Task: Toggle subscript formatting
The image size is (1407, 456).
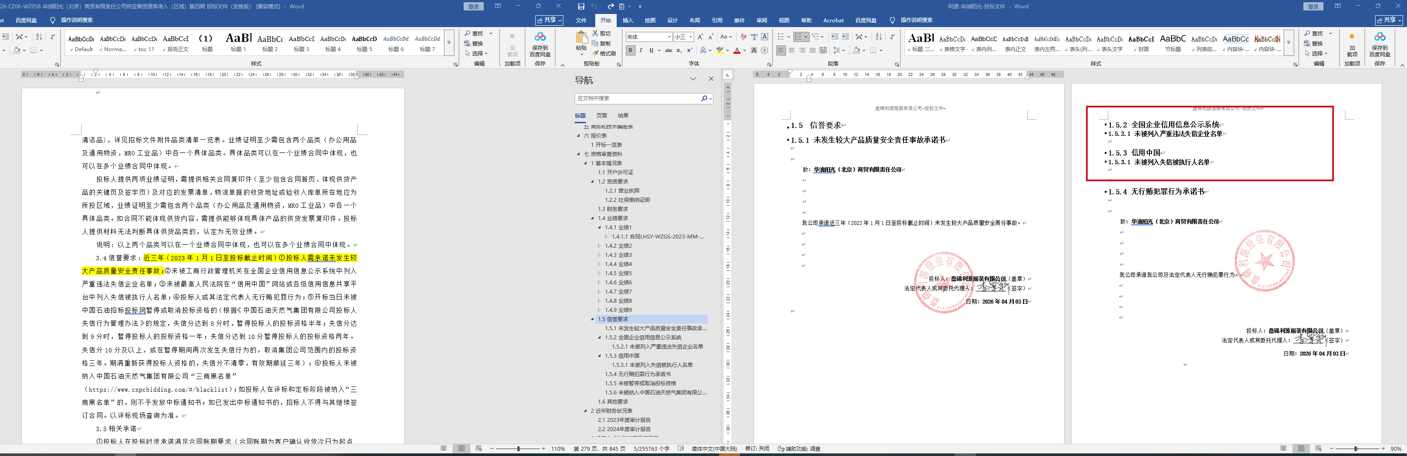Action: 679,50
